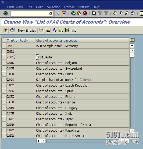
Task: Open the Selection menu
Action: (x=54, y=7)
